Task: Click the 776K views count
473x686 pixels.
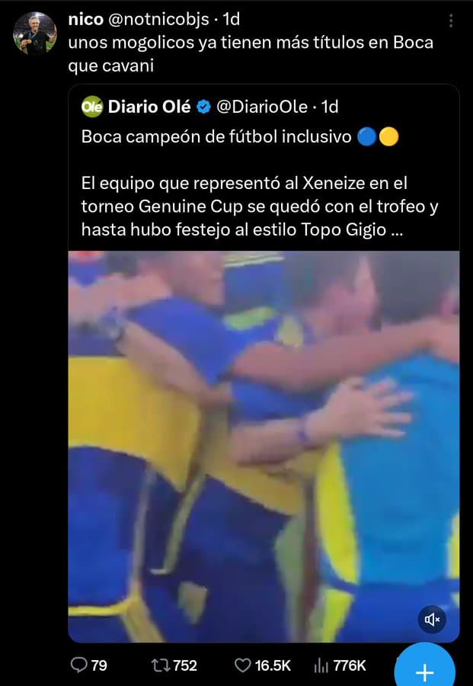Action: 350,666
